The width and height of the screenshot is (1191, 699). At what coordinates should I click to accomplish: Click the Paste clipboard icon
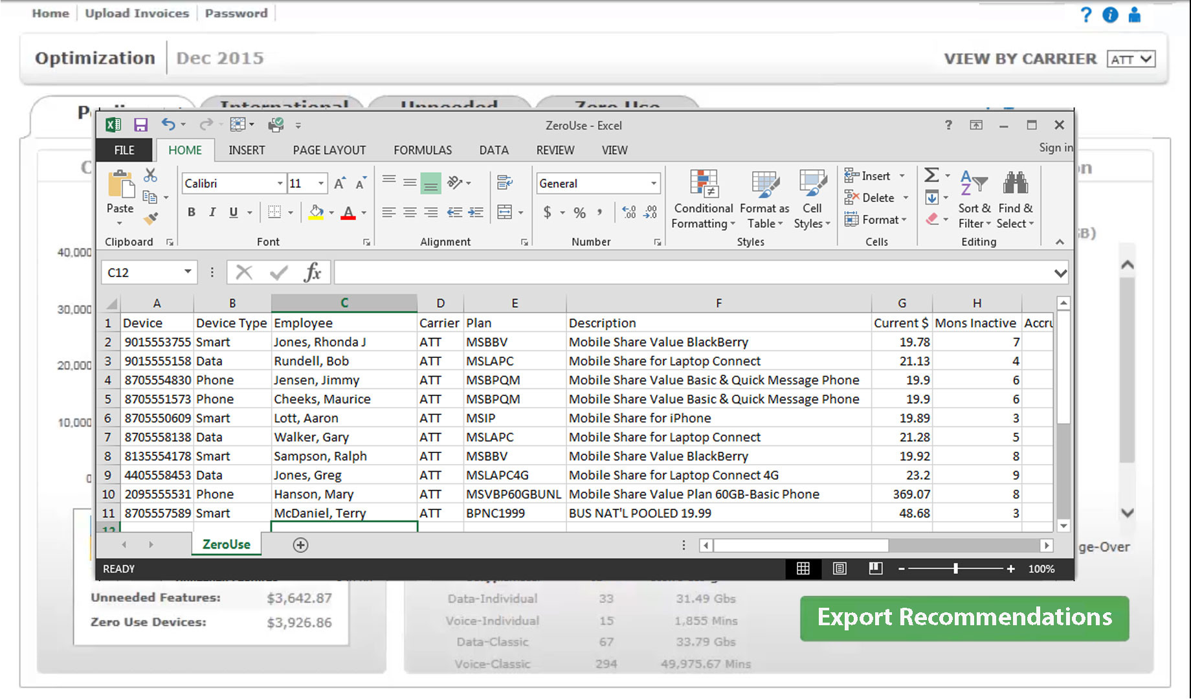tap(120, 184)
